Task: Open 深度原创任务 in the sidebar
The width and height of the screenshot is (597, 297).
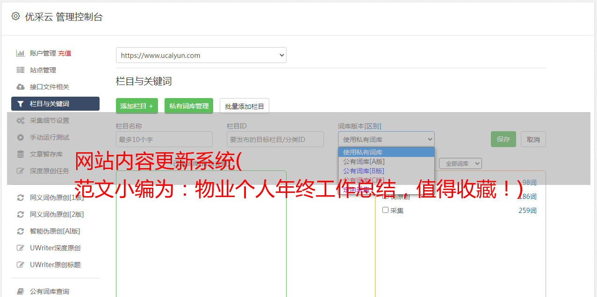Action: click(x=50, y=171)
